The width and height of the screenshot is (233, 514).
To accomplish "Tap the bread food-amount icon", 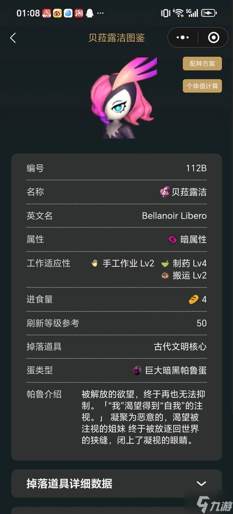I will point(194,299).
